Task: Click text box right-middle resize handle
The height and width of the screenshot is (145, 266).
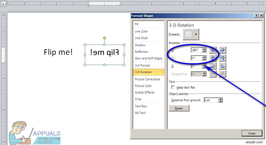Action: click(124, 55)
